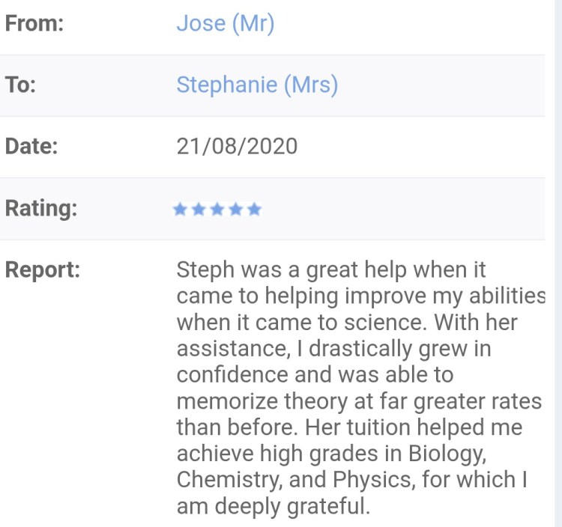The image size is (562, 527).
Task: Click the closing words 'am deeply grateful'
Action: click(273, 506)
